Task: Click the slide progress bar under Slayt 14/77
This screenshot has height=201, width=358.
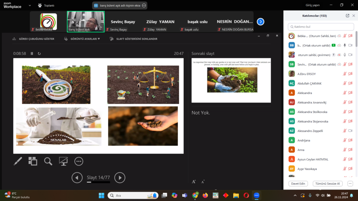Action: pyautogui.click(x=98, y=182)
